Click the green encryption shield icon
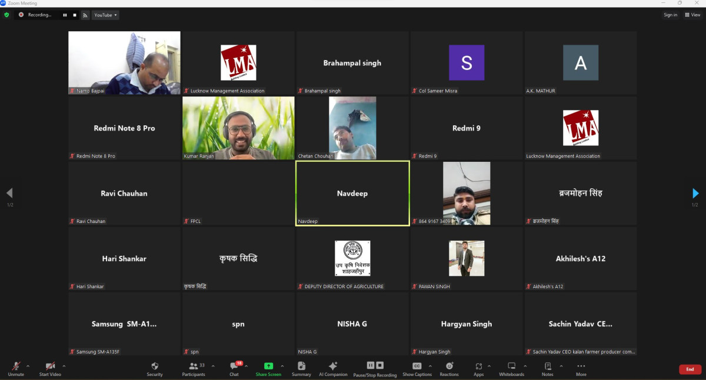The width and height of the screenshot is (706, 380). pyautogui.click(x=6, y=15)
